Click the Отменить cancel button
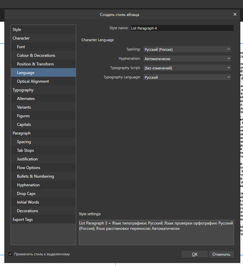 click(x=221, y=254)
